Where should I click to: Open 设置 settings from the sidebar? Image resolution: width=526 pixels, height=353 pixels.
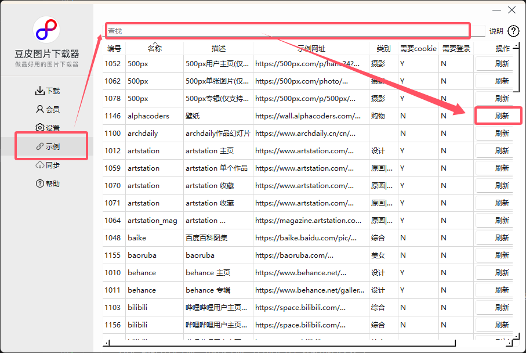pyautogui.click(x=48, y=128)
